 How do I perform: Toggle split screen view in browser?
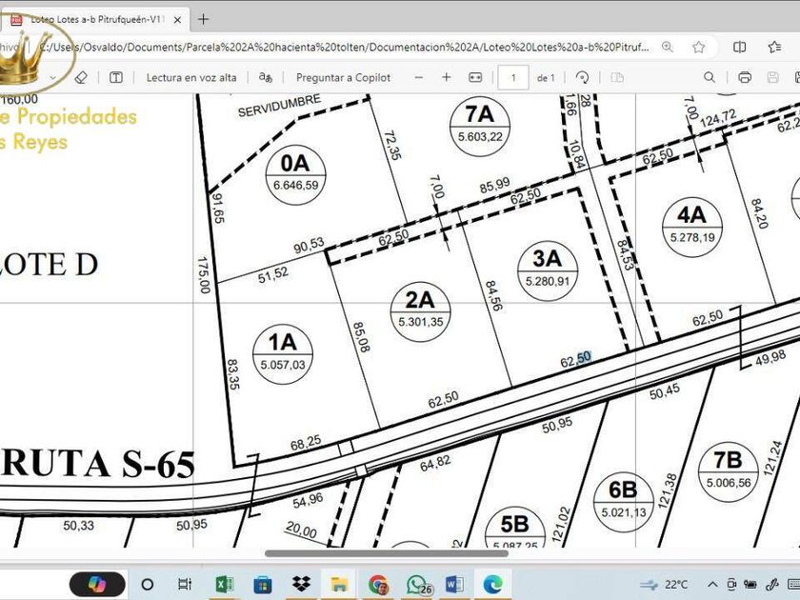(x=740, y=47)
